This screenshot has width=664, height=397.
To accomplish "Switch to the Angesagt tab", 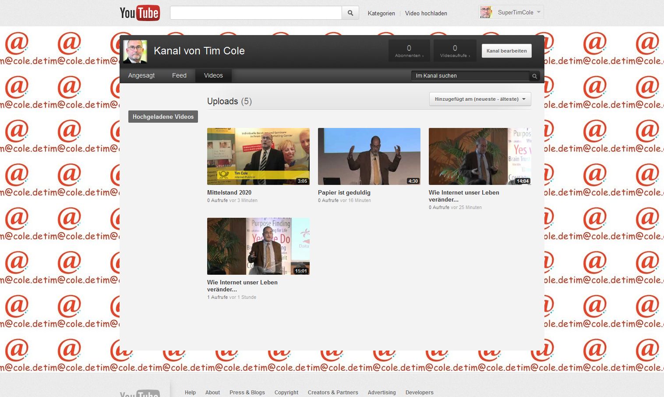I will click(x=141, y=75).
